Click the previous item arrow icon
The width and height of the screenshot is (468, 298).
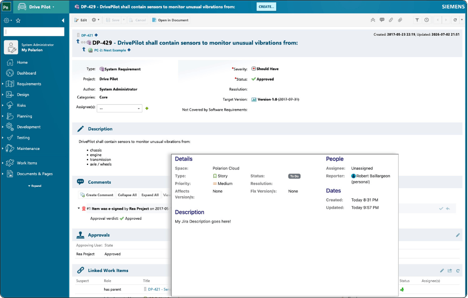(438, 20)
